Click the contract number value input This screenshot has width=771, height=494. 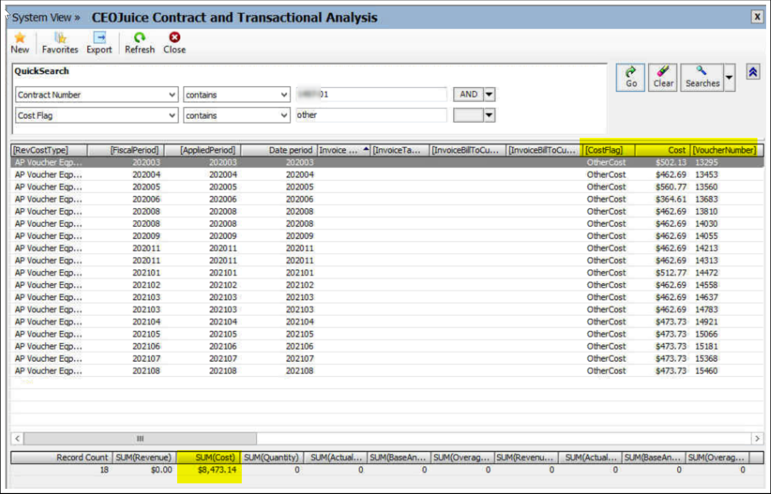point(371,94)
